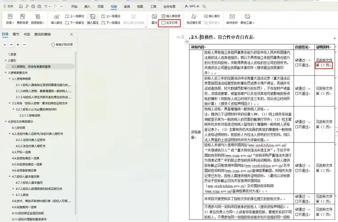Collapse the 3.资格审查文件 outline node
The width and height of the screenshot is (338, 222).
tap(6, 73)
